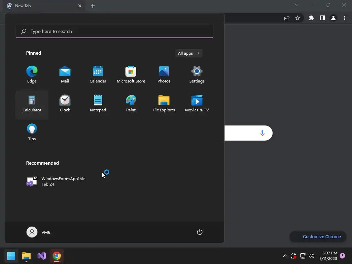
Task: Click the sync status tray icon
Action: coord(294,256)
